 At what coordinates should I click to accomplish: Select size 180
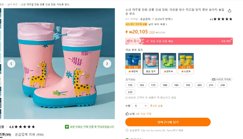[165, 85]
